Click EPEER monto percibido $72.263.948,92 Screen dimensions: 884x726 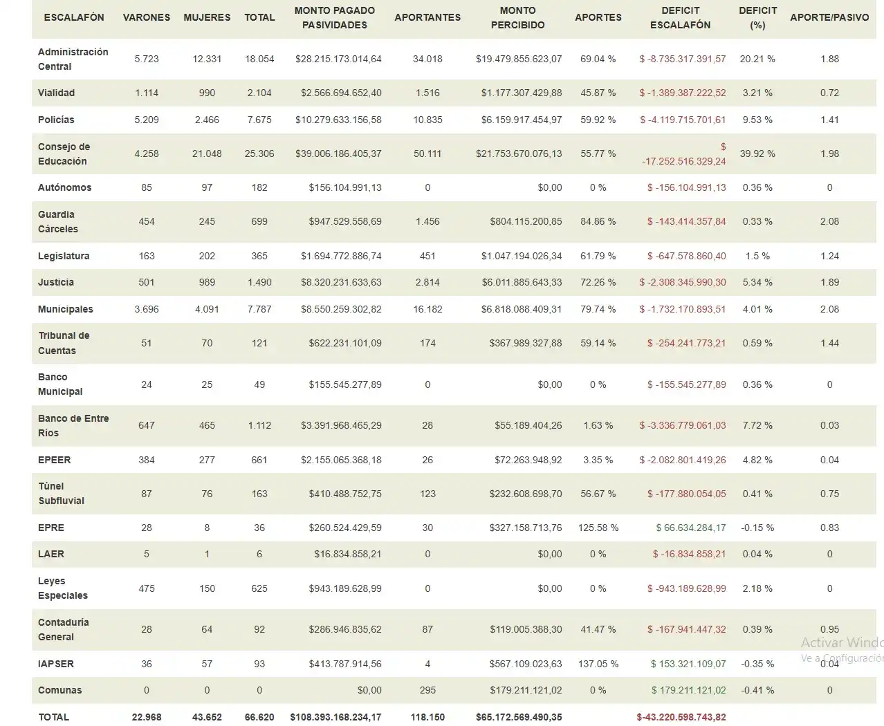pyautogui.click(x=528, y=460)
